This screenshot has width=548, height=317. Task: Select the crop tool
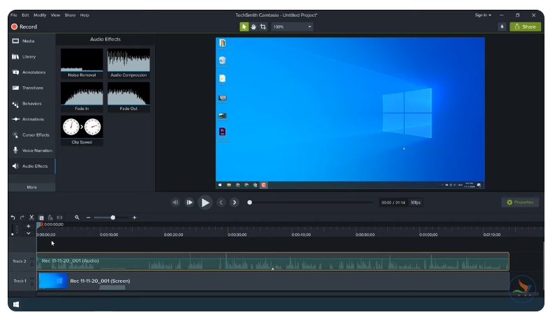click(x=262, y=26)
